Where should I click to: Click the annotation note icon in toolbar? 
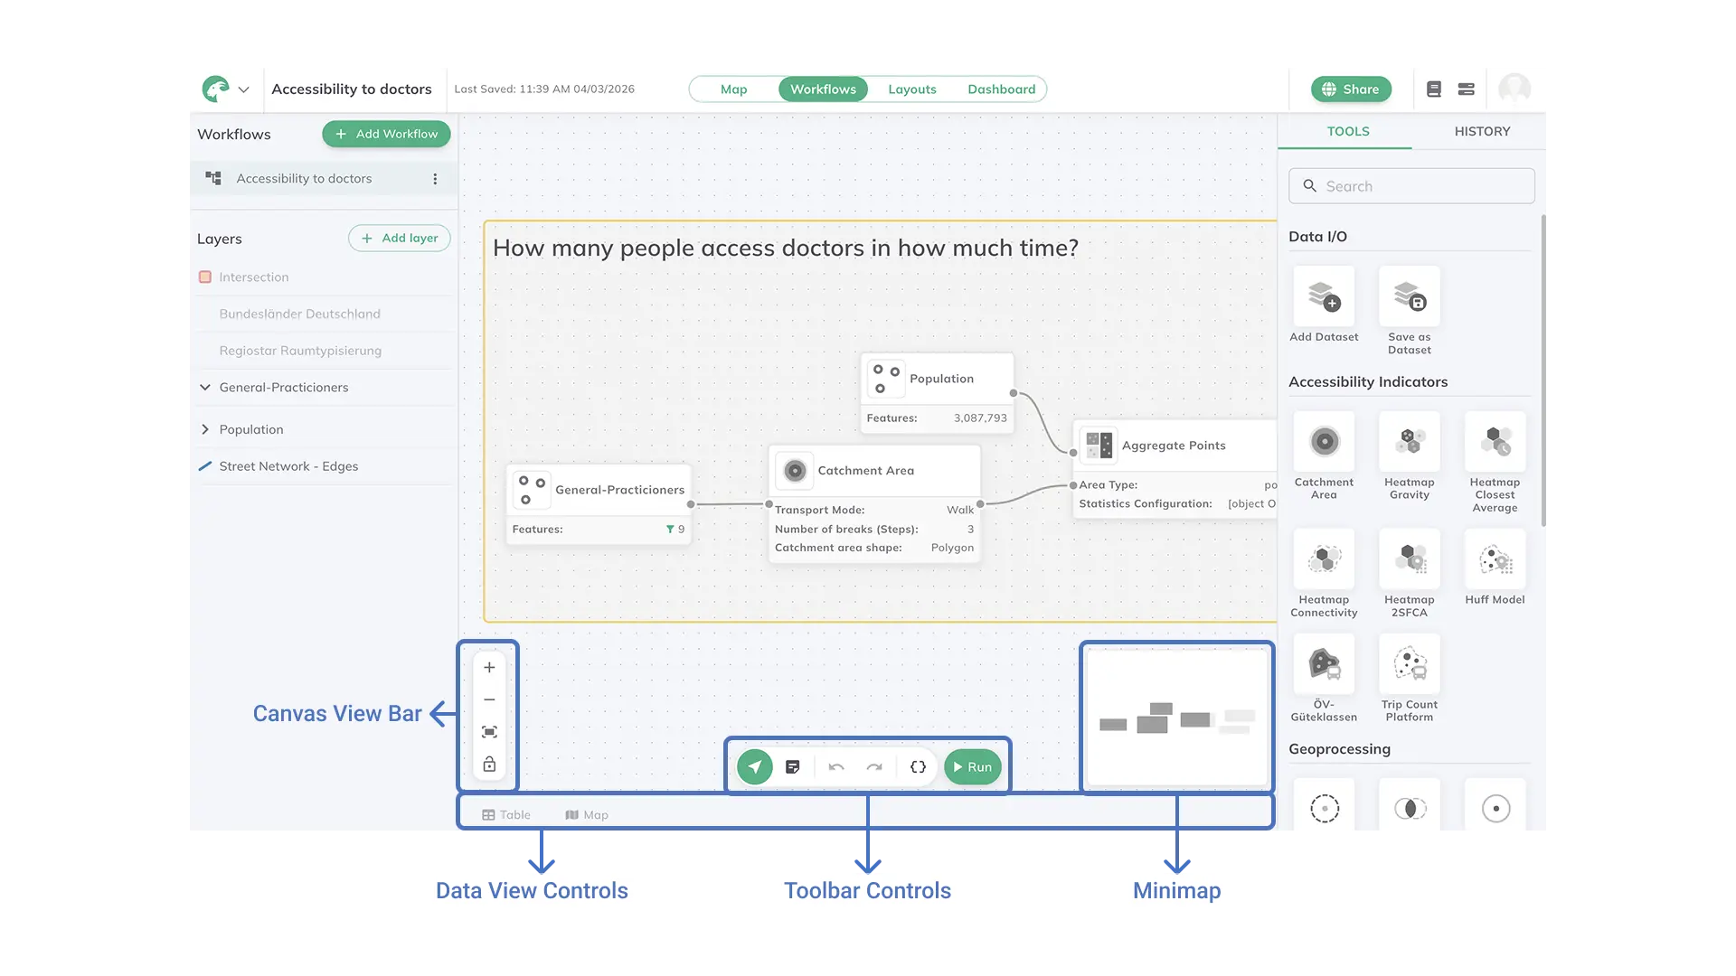794,766
